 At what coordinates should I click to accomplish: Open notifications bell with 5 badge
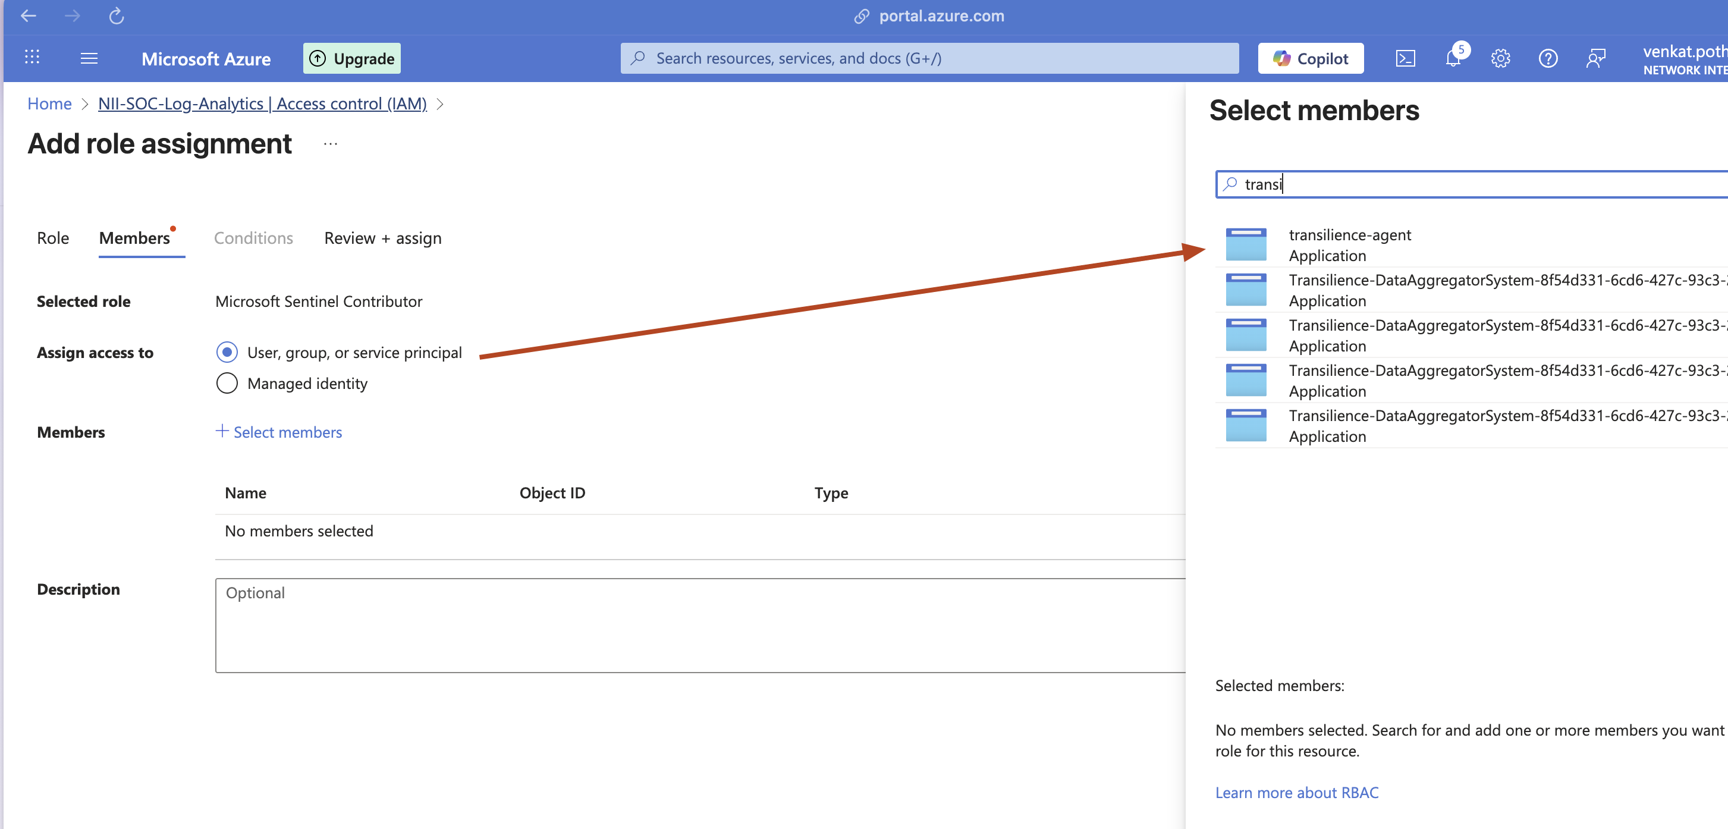click(x=1453, y=58)
